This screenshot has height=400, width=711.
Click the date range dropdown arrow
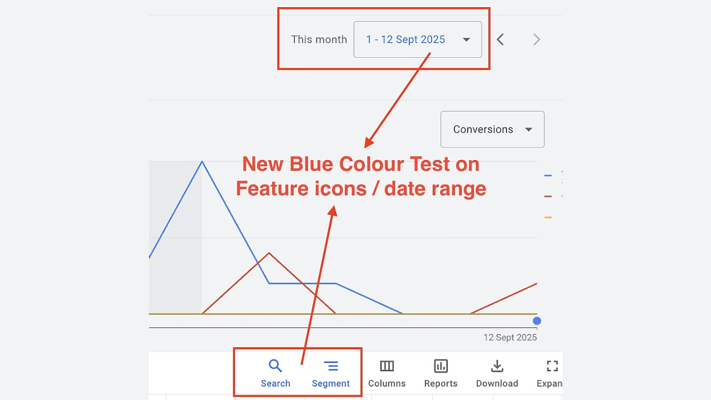pyautogui.click(x=467, y=39)
